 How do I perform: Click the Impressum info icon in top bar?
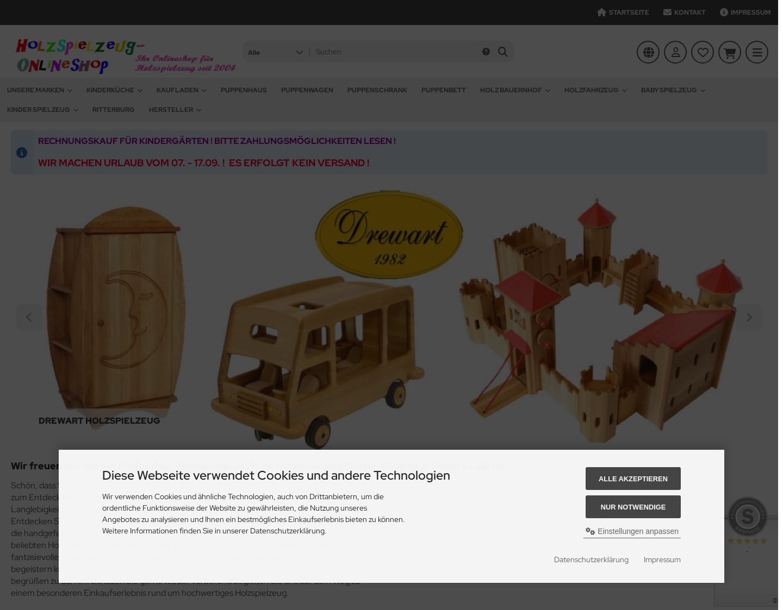tap(724, 12)
